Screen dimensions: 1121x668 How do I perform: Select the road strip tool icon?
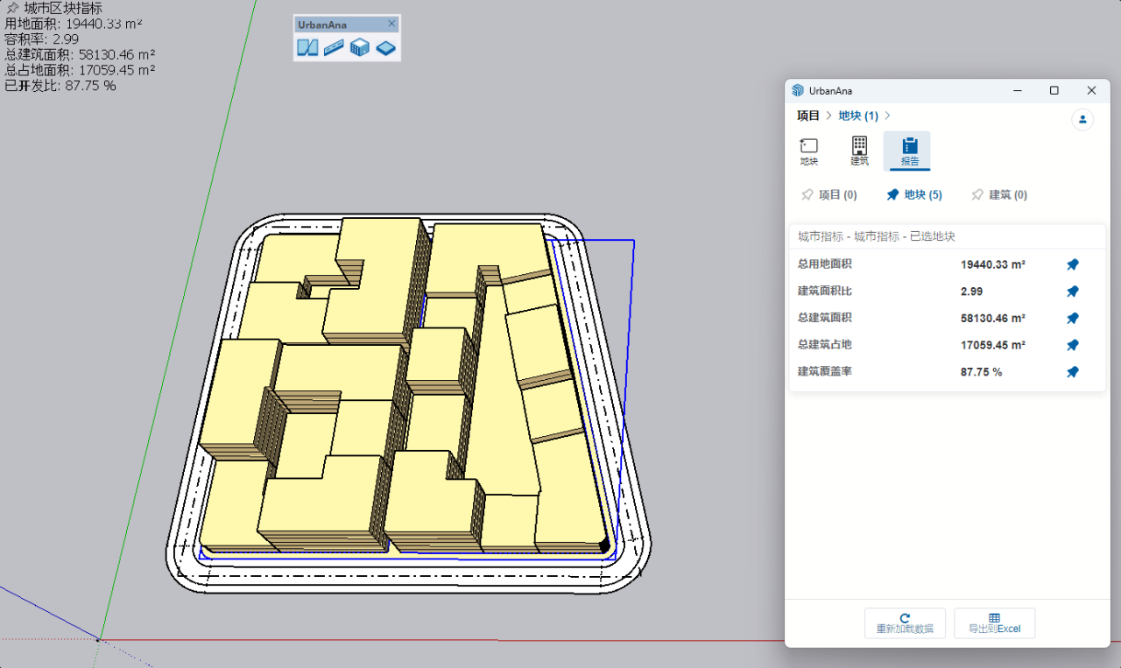334,47
